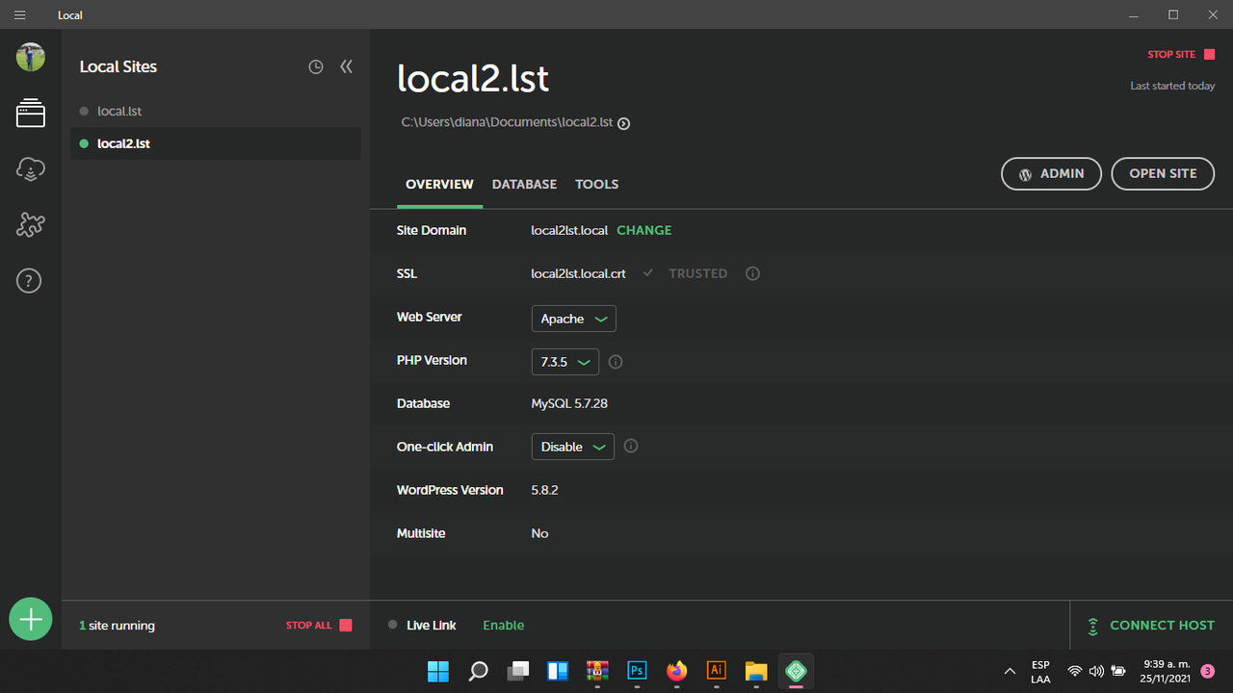This screenshot has height=693, width=1233.
Task: Open the notification badge showing 3
Action: [x=1208, y=671]
